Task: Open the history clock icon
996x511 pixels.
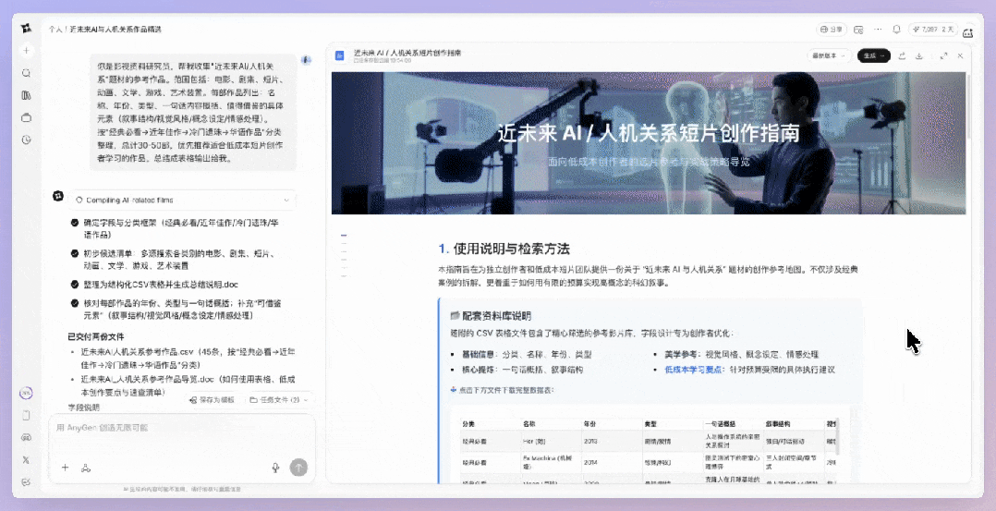Action: tap(27, 140)
